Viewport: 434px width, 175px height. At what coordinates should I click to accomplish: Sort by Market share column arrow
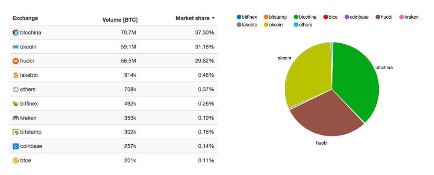pyautogui.click(x=213, y=19)
